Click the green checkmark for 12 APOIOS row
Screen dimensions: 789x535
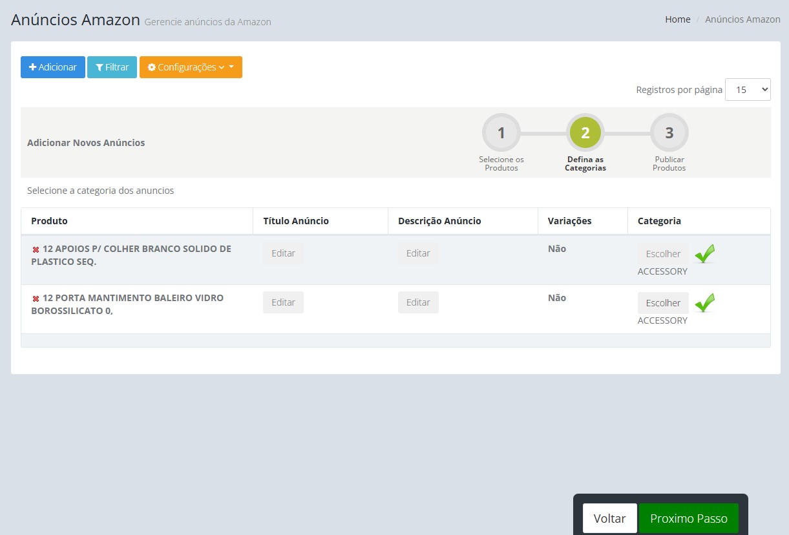(705, 253)
